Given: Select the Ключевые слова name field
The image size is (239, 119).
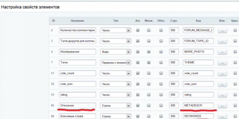Looking at the screenshot, I should [77, 116].
